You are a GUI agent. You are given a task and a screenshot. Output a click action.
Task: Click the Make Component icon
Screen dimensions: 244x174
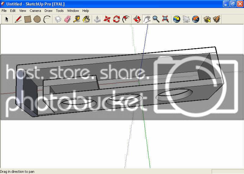[x=58, y=19]
